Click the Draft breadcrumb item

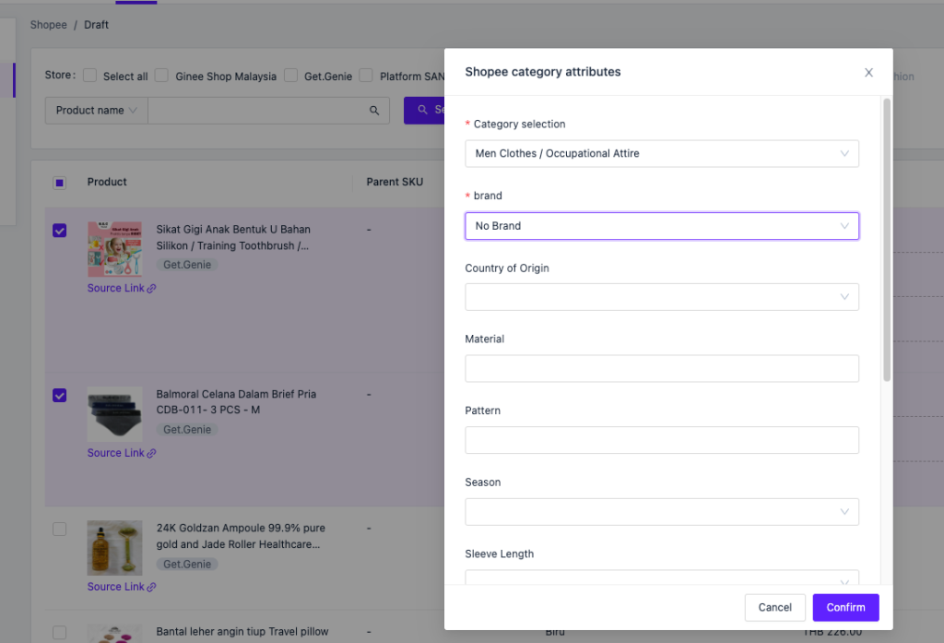pyautogui.click(x=96, y=25)
